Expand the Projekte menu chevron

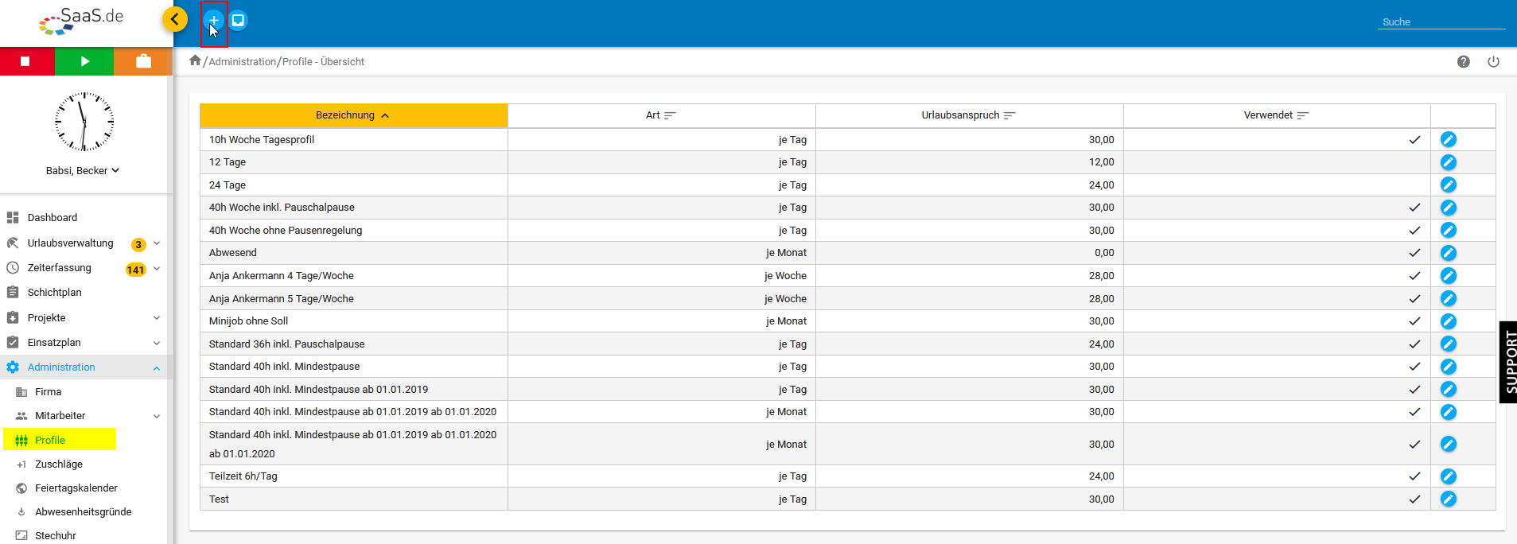pos(157,317)
